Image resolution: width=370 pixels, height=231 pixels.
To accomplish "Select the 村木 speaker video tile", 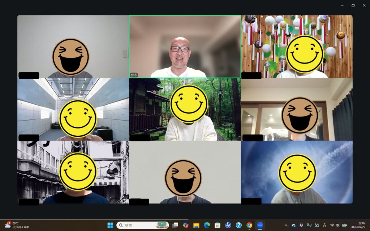I will 185,47.
